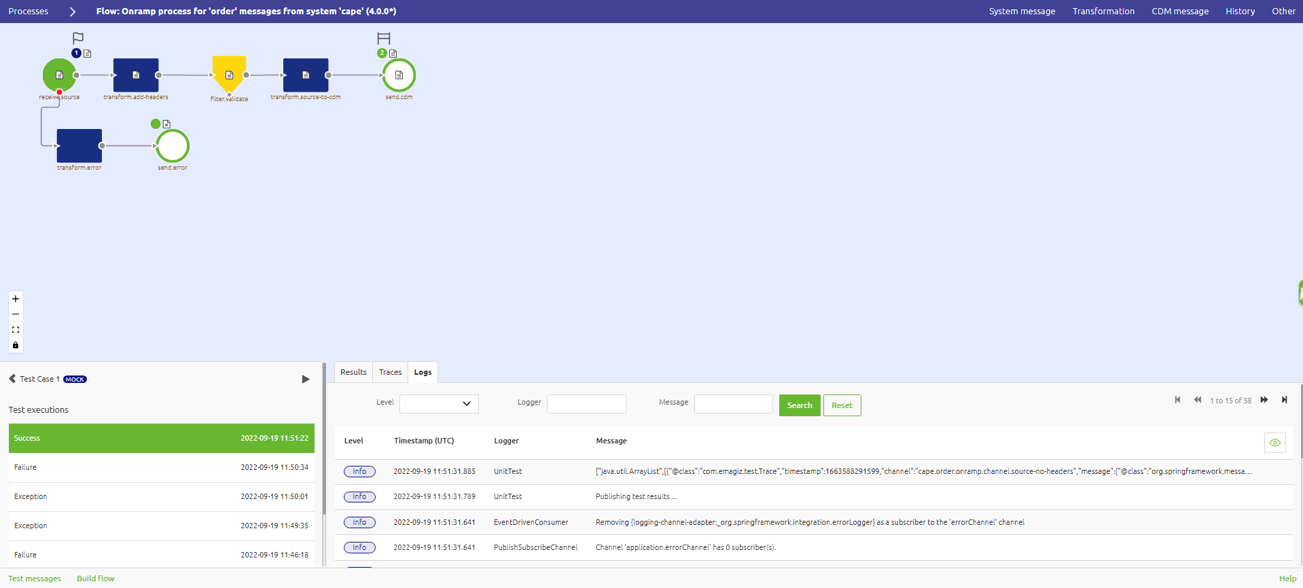Zoom out on the flow canvas
This screenshot has width=1303, height=588.
tap(16, 314)
